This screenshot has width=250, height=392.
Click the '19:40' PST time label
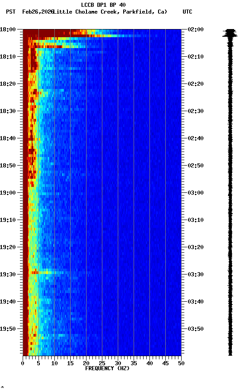click(x=8, y=302)
